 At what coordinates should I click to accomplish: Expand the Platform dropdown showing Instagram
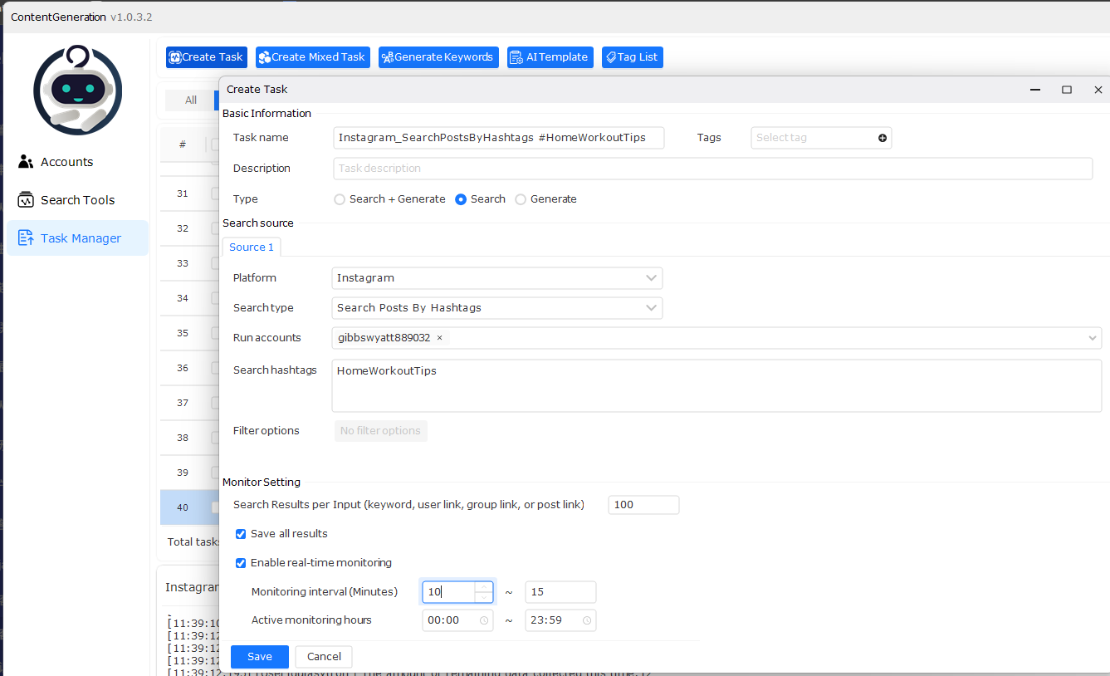pos(651,278)
